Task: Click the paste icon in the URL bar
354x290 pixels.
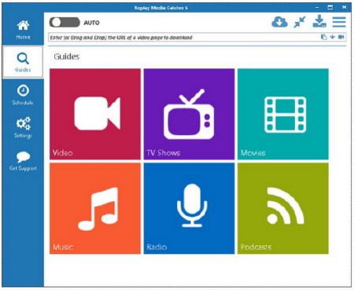Action: (324, 37)
